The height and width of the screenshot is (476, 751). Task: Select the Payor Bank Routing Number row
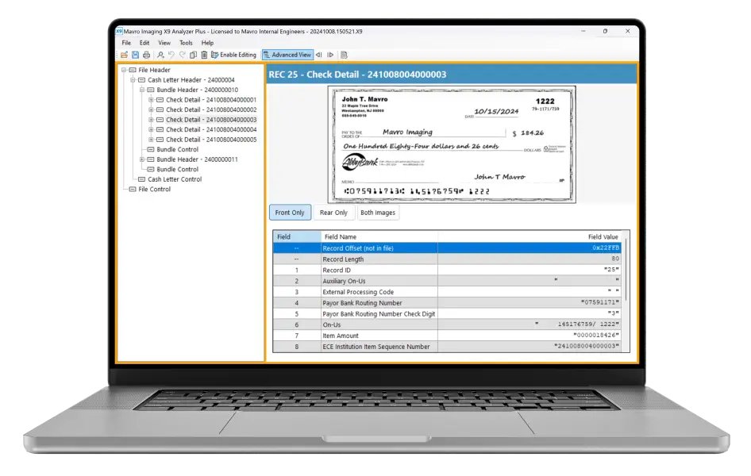pyautogui.click(x=373, y=303)
